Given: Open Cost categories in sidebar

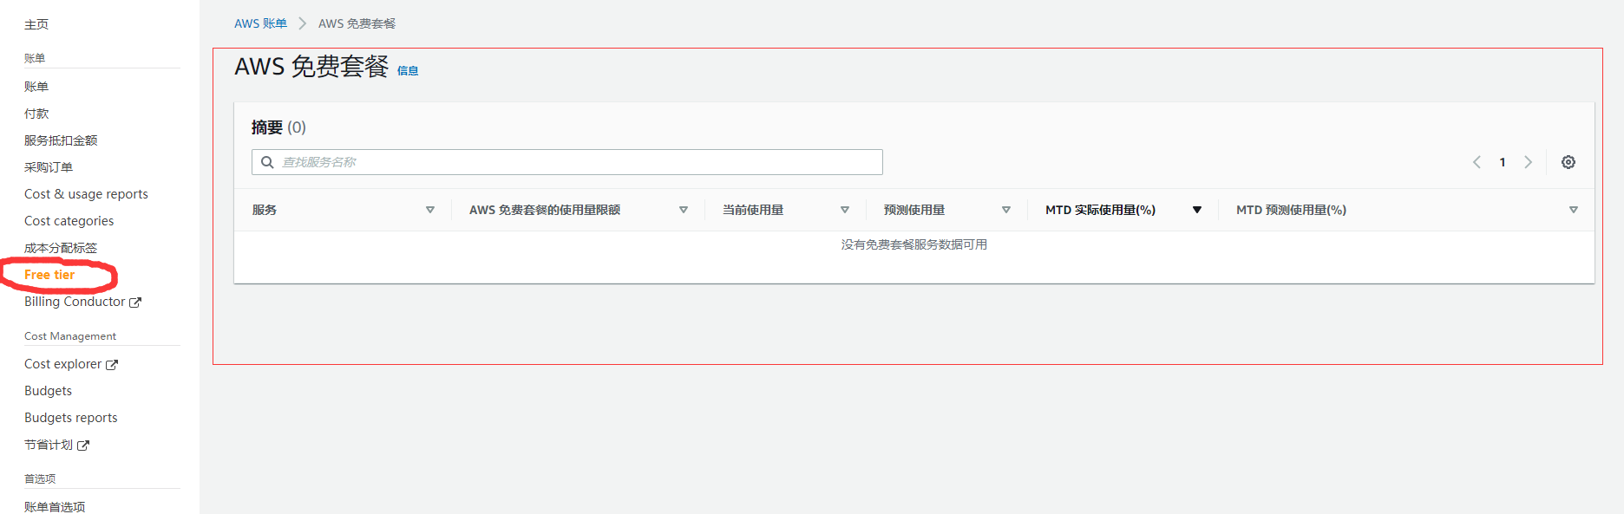Looking at the screenshot, I should pyautogui.click(x=69, y=221).
